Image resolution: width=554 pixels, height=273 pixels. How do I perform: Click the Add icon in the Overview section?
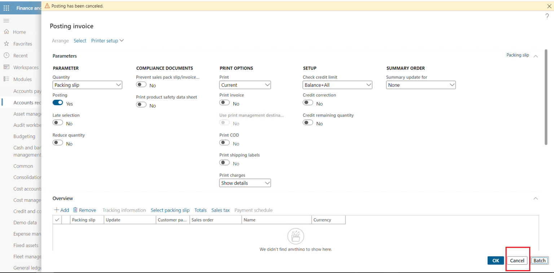(57, 210)
